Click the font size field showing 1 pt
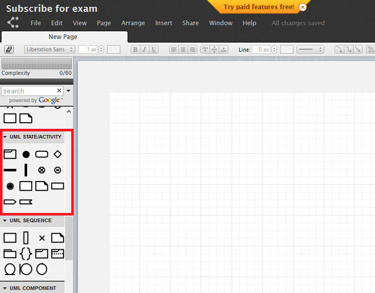 pyautogui.click(x=88, y=50)
